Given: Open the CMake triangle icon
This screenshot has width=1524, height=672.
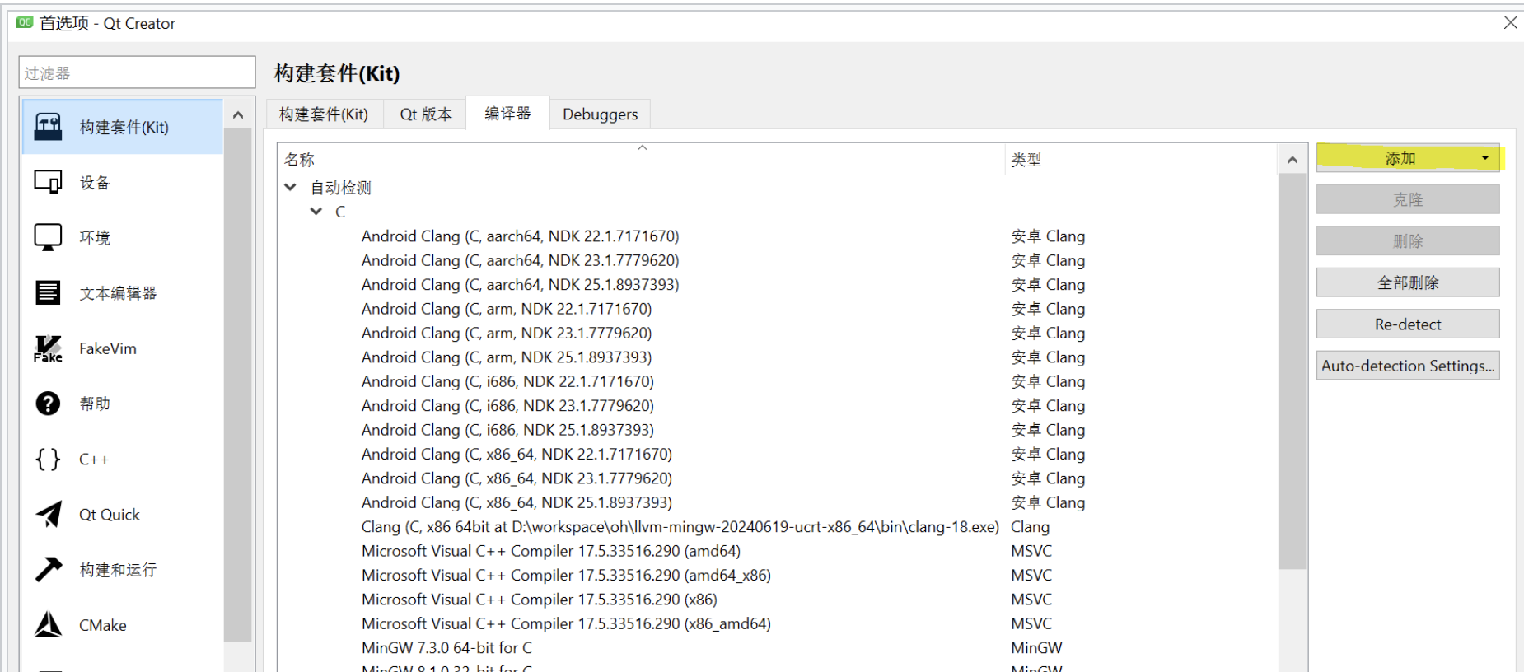Looking at the screenshot, I should tap(48, 625).
